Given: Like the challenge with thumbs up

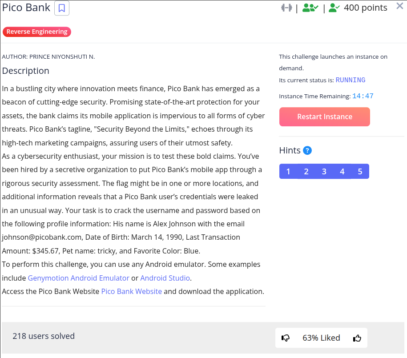Looking at the screenshot, I should point(357,338).
